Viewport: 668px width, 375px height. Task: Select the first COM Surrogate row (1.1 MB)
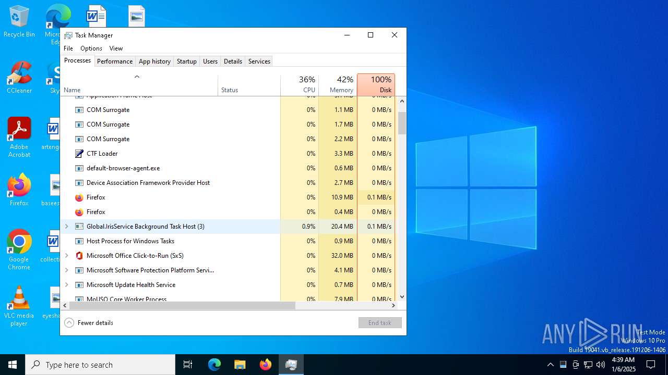point(230,110)
